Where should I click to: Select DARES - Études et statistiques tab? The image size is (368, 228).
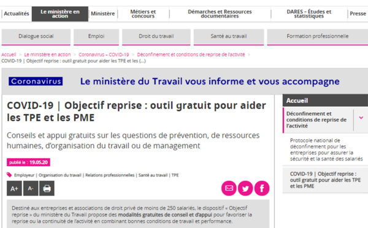coord(309,13)
